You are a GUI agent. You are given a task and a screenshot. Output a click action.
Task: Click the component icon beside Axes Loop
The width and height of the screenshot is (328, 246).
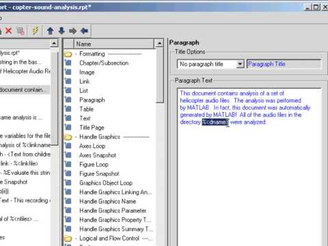click(x=68, y=146)
